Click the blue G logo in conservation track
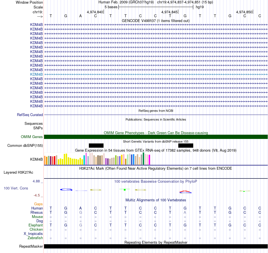The width and height of the screenshot is (268, 253). (x=66, y=189)
